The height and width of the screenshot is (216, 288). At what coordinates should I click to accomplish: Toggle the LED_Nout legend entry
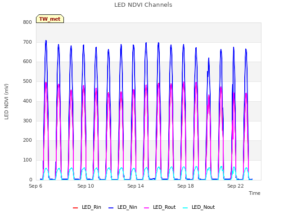pyautogui.click(x=199, y=207)
